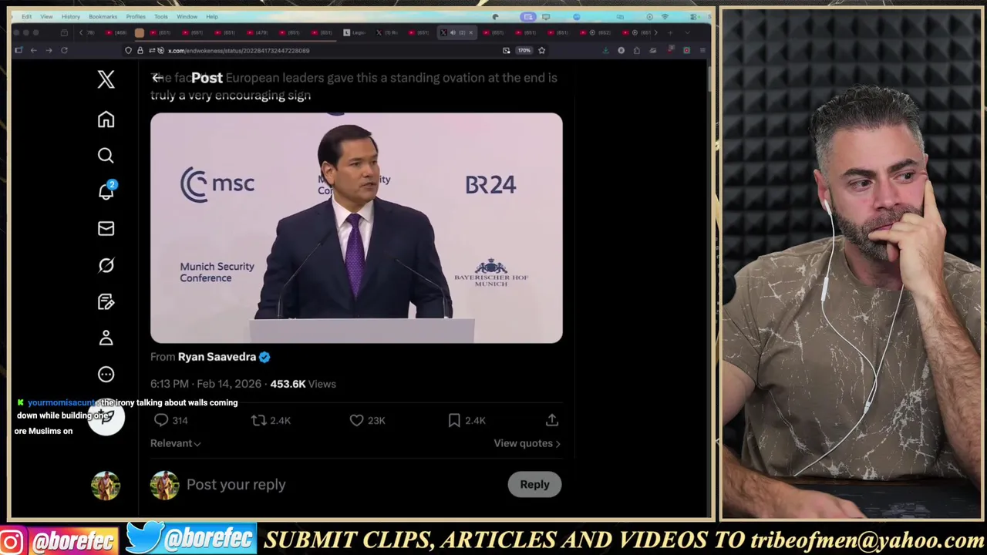Go to Home in X sidebar
The height and width of the screenshot is (555, 987).
(106, 119)
